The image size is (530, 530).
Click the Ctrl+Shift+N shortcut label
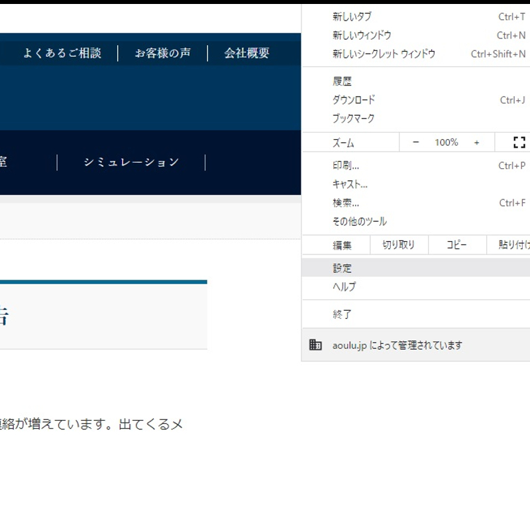(x=498, y=54)
